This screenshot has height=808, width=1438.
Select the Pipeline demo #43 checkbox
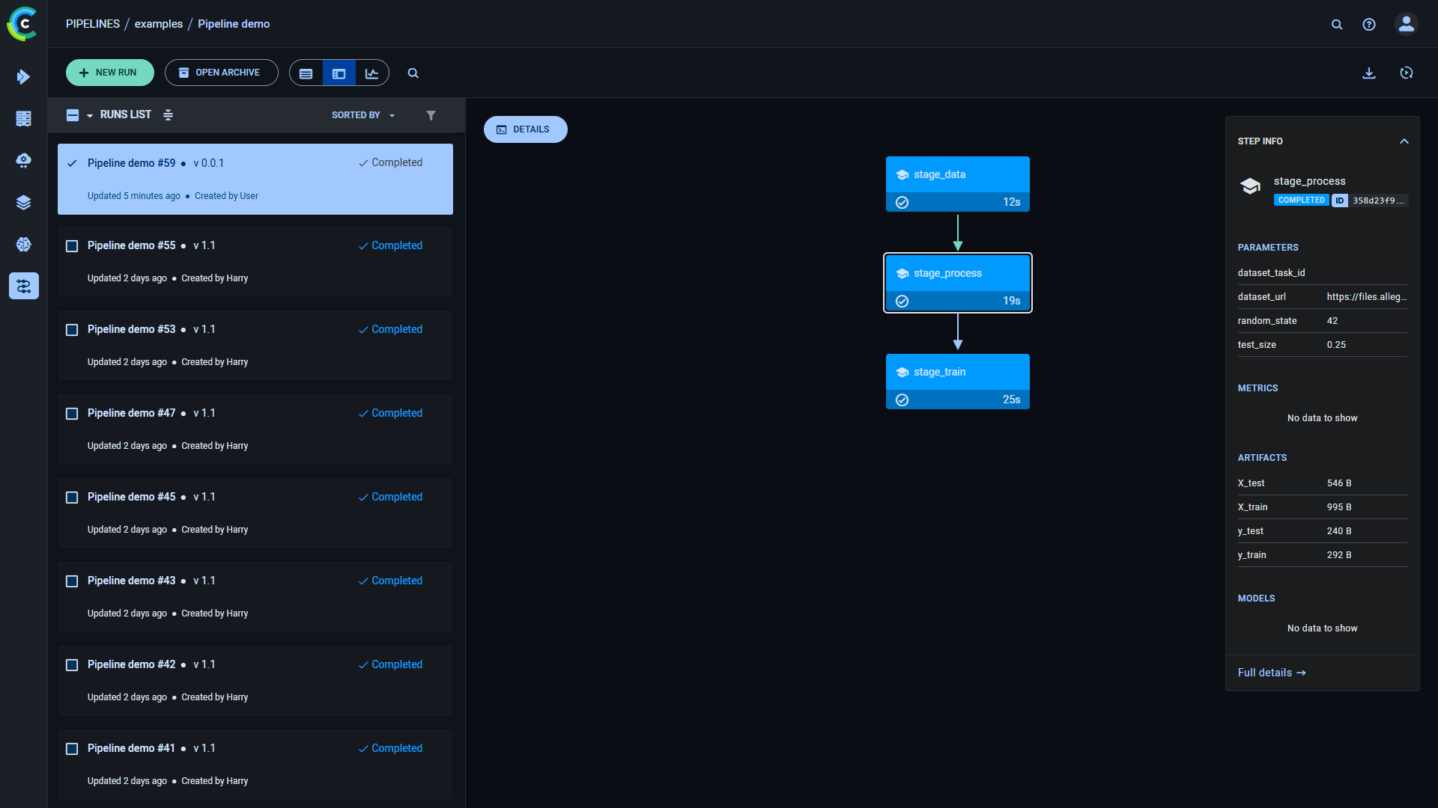tap(72, 581)
